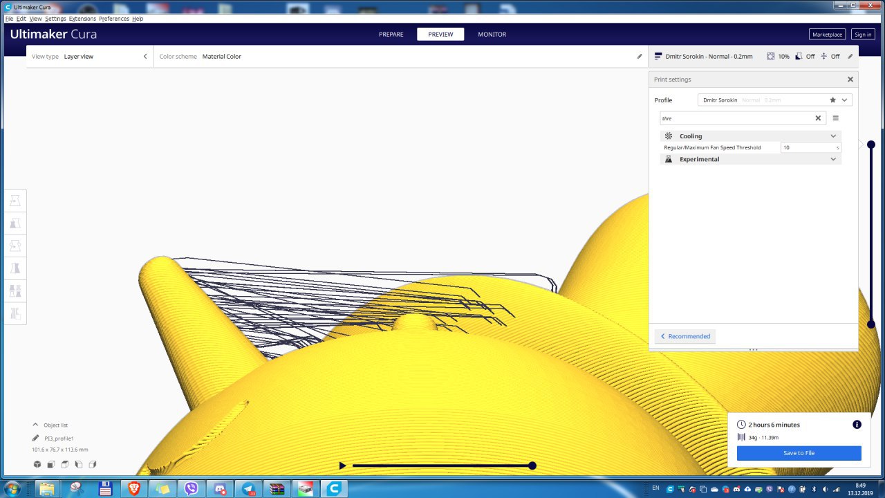
Task: Click the volume icon in system tray
Action: tap(825, 488)
